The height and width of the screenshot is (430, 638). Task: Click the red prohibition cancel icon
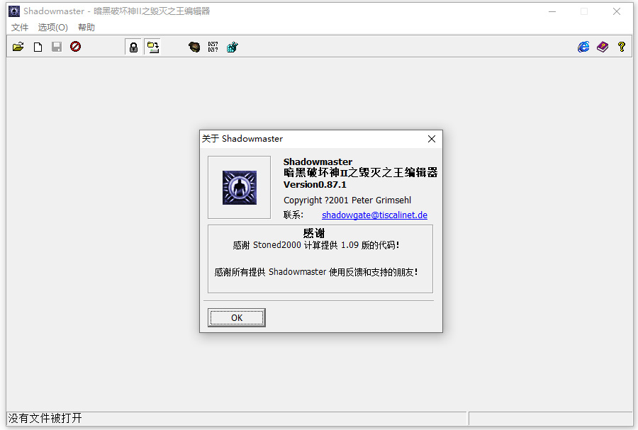pyautogui.click(x=75, y=47)
